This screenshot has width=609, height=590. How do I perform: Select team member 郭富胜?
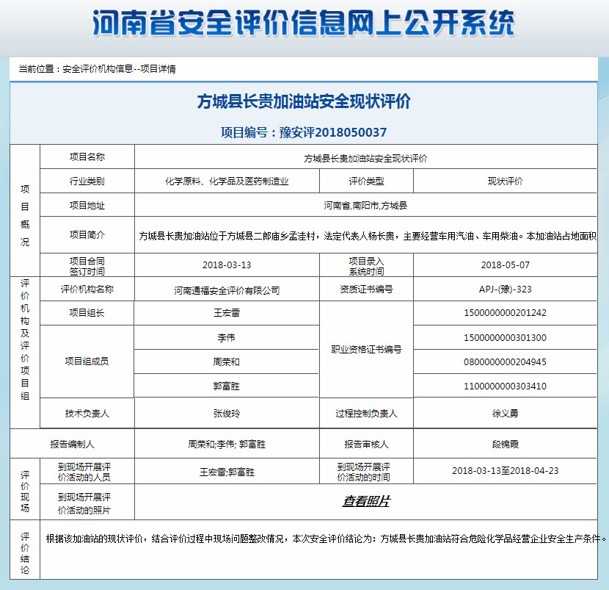[227, 386]
